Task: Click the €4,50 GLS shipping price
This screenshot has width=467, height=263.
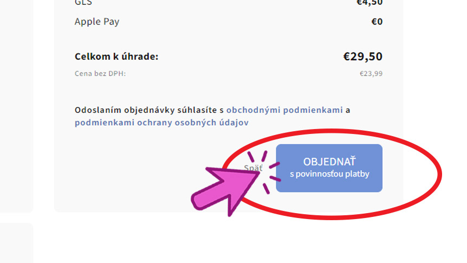Action: pos(369,3)
